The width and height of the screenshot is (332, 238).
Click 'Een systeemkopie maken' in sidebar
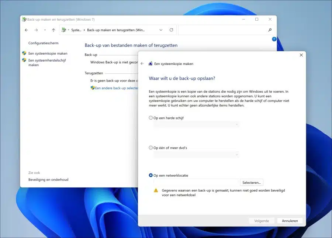[48, 54]
